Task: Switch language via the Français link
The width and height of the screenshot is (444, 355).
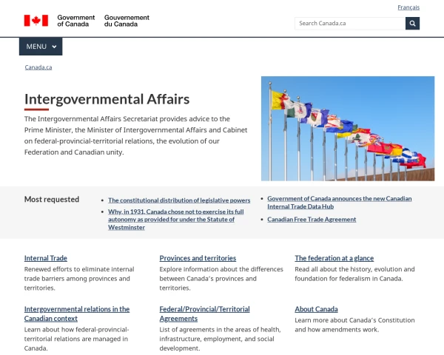Action: click(x=408, y=7)
